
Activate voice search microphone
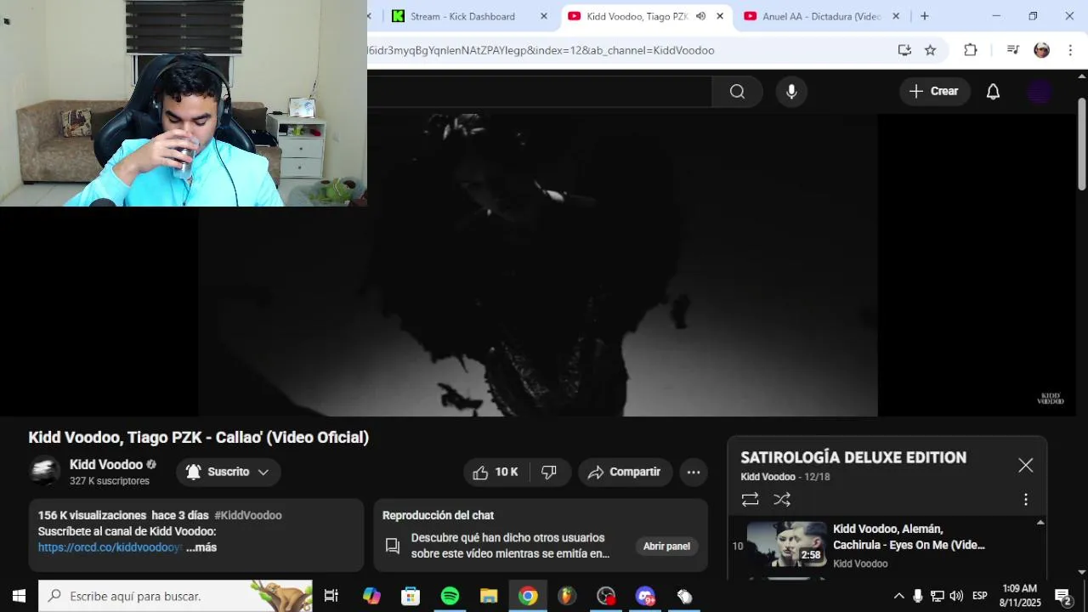[791, 92]
